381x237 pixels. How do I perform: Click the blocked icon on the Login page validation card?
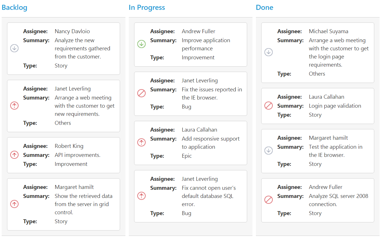(269, 106)
